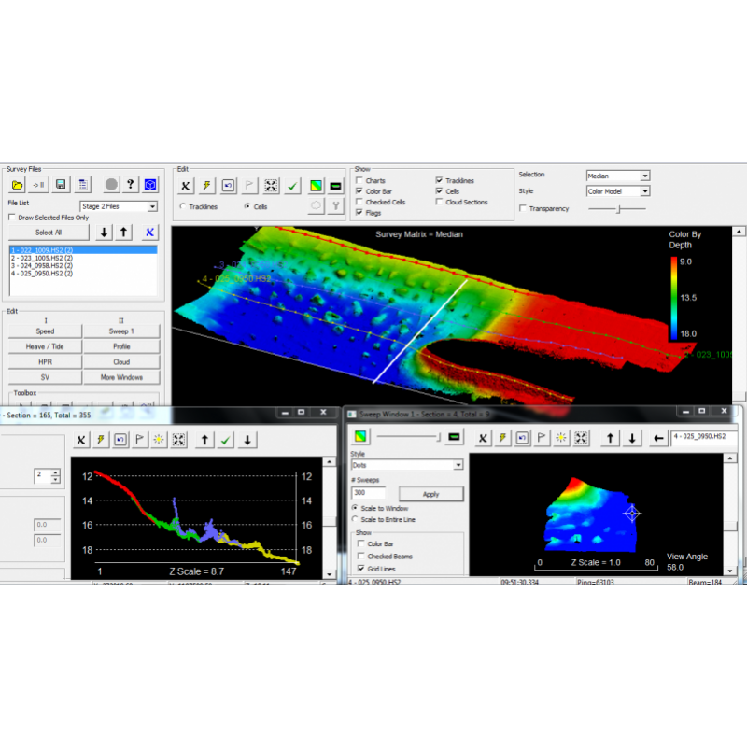Open Help via question mark icon
This screenshot has width=747, height=747.
tap(130, 184)
